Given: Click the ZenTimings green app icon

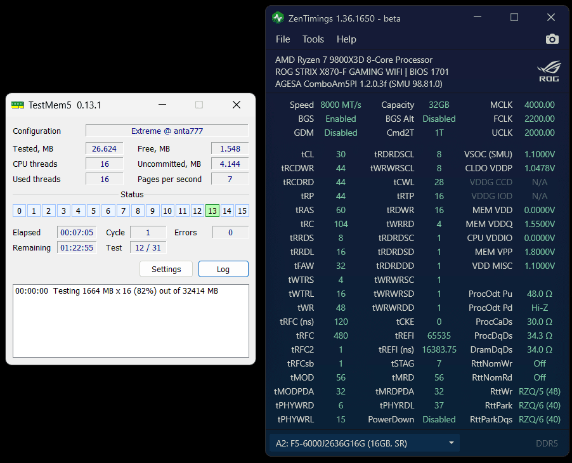Looking at the screenshot, I should point(278,18).
